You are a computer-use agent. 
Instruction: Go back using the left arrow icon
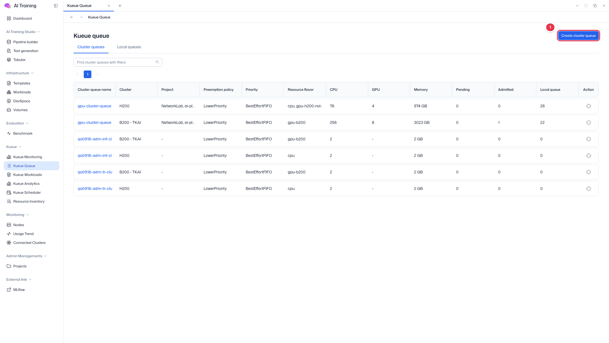coord(72,17)
